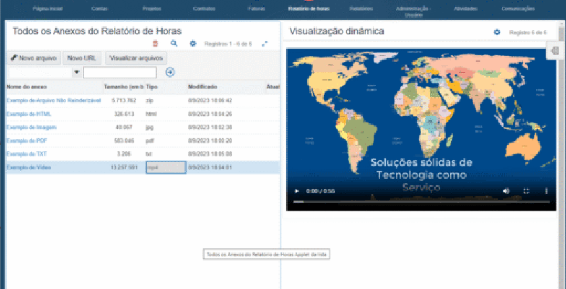Image resolution: width=566 pixels, height=289 pixels.
Task: Sort by Modificado column header
Action: pyautogui.click(x=202, y=87)
